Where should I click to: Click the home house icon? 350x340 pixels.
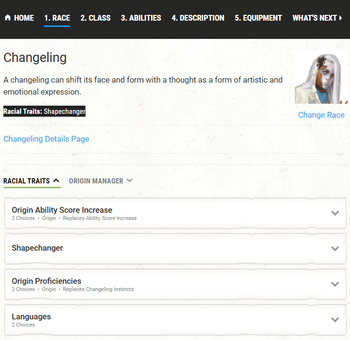[x=8, y=17]
